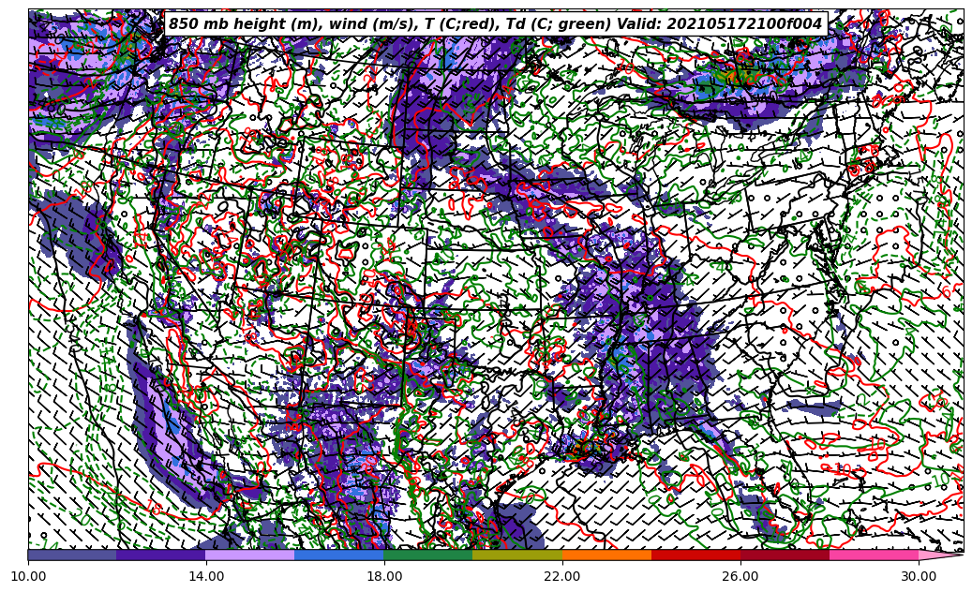Click the 18.00 colorbar tick label

[x=384, y=577]
